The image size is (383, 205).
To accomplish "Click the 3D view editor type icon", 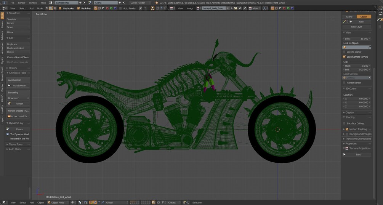I will click(x=3, y=202).
